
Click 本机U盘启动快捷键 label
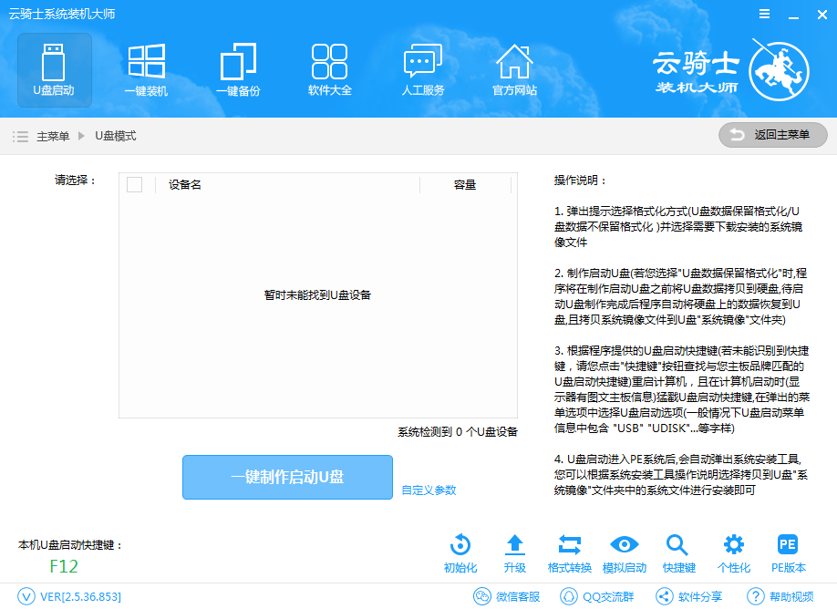coord(70,545)
